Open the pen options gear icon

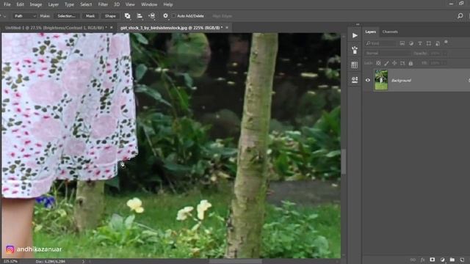click(165, 16)
